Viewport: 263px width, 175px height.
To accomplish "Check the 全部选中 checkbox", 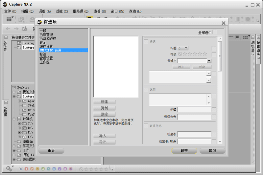I will click(x=214, y=32).
